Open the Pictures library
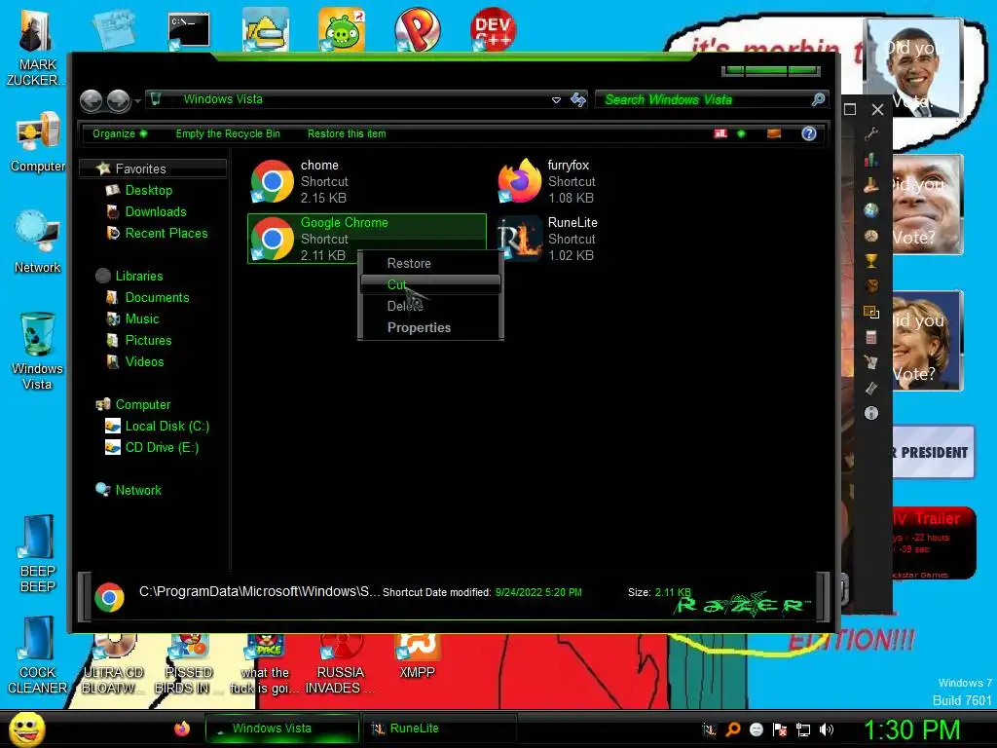The width and height of the screenshot is (997, 748). click(x=148, y=340)
